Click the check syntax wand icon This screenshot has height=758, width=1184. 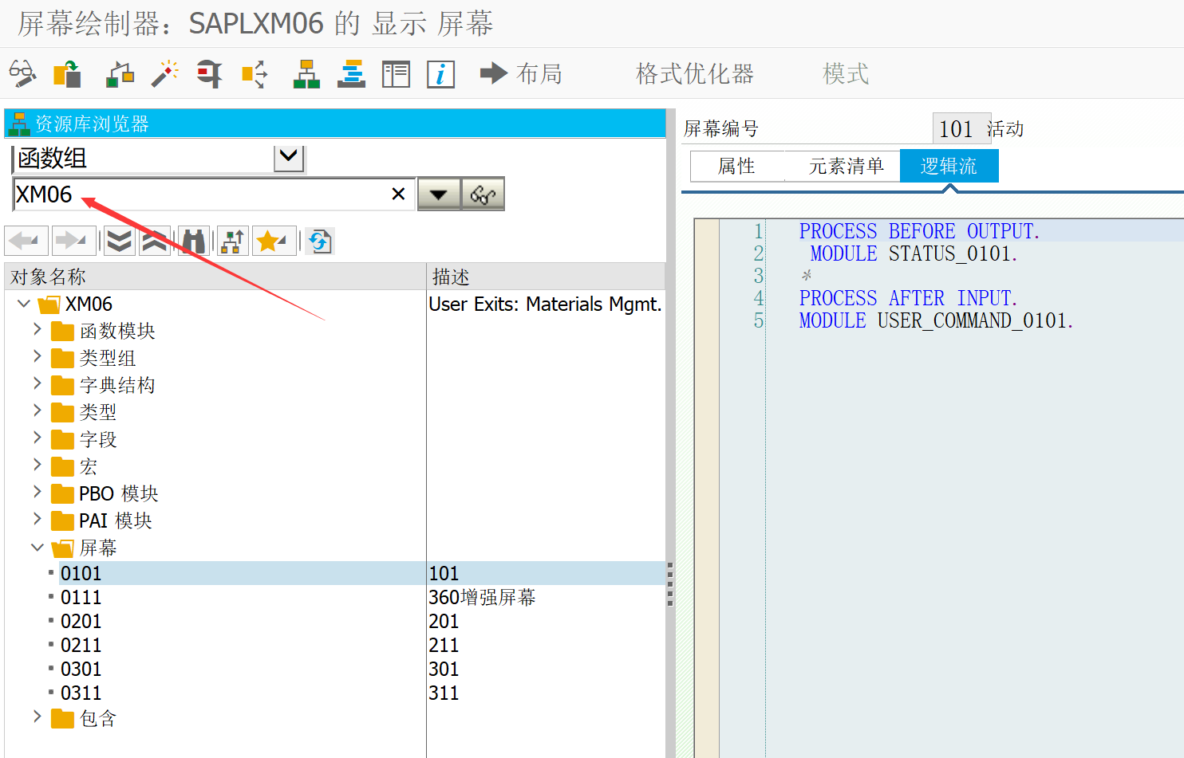coord(164,73)
